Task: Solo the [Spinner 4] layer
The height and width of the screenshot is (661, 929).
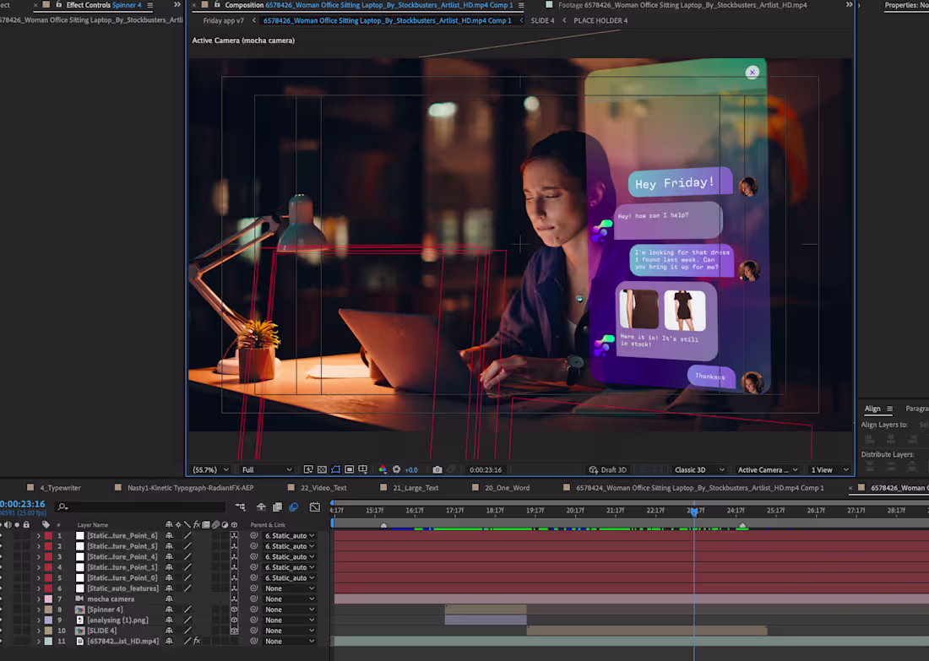Action: pos(16,609)
